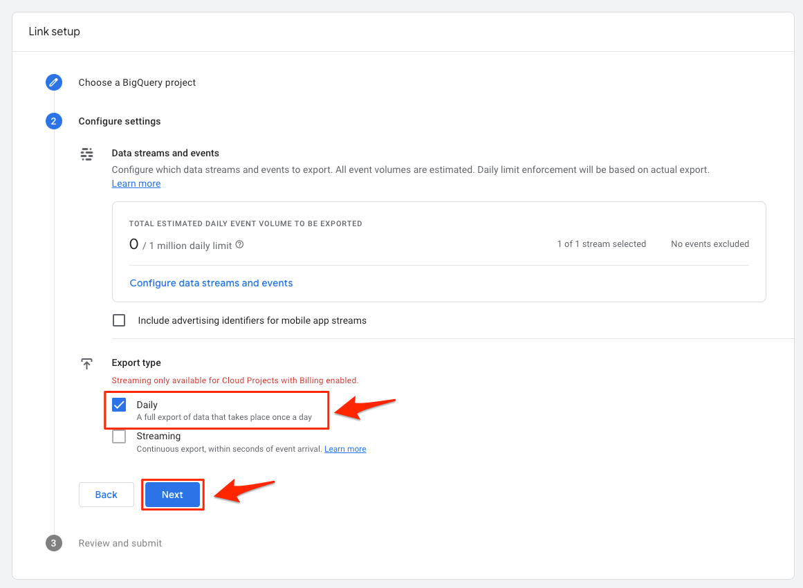Image resolution: width=803 pixels, height=588 pixels.
Task: Click the Link setup title
Action: (54, 31)
